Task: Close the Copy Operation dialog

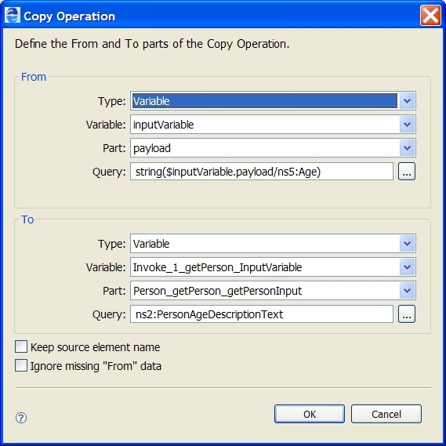Action: tap(430, 16)
